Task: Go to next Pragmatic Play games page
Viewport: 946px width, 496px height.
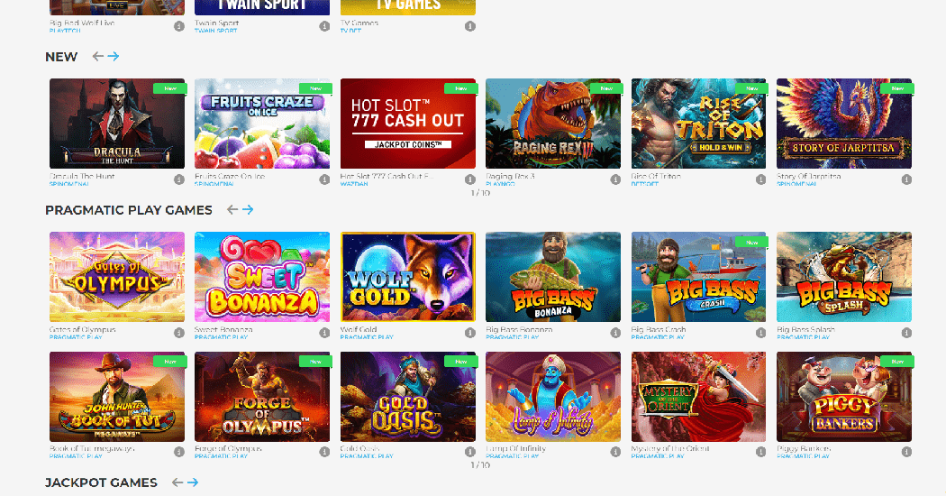Action: [x=248, y=210]
